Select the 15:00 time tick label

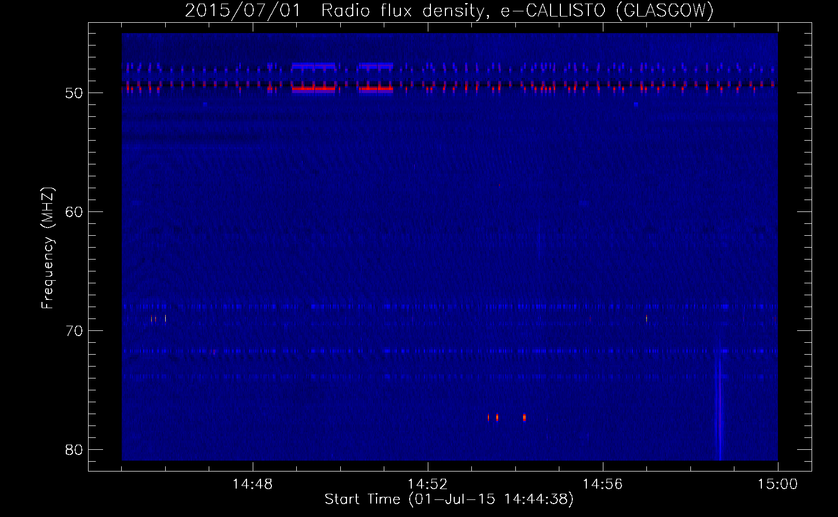[x=778, y=484]
